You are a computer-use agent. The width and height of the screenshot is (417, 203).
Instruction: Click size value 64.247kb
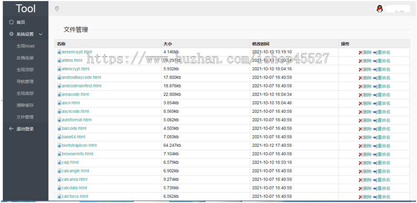pos(172,145)
